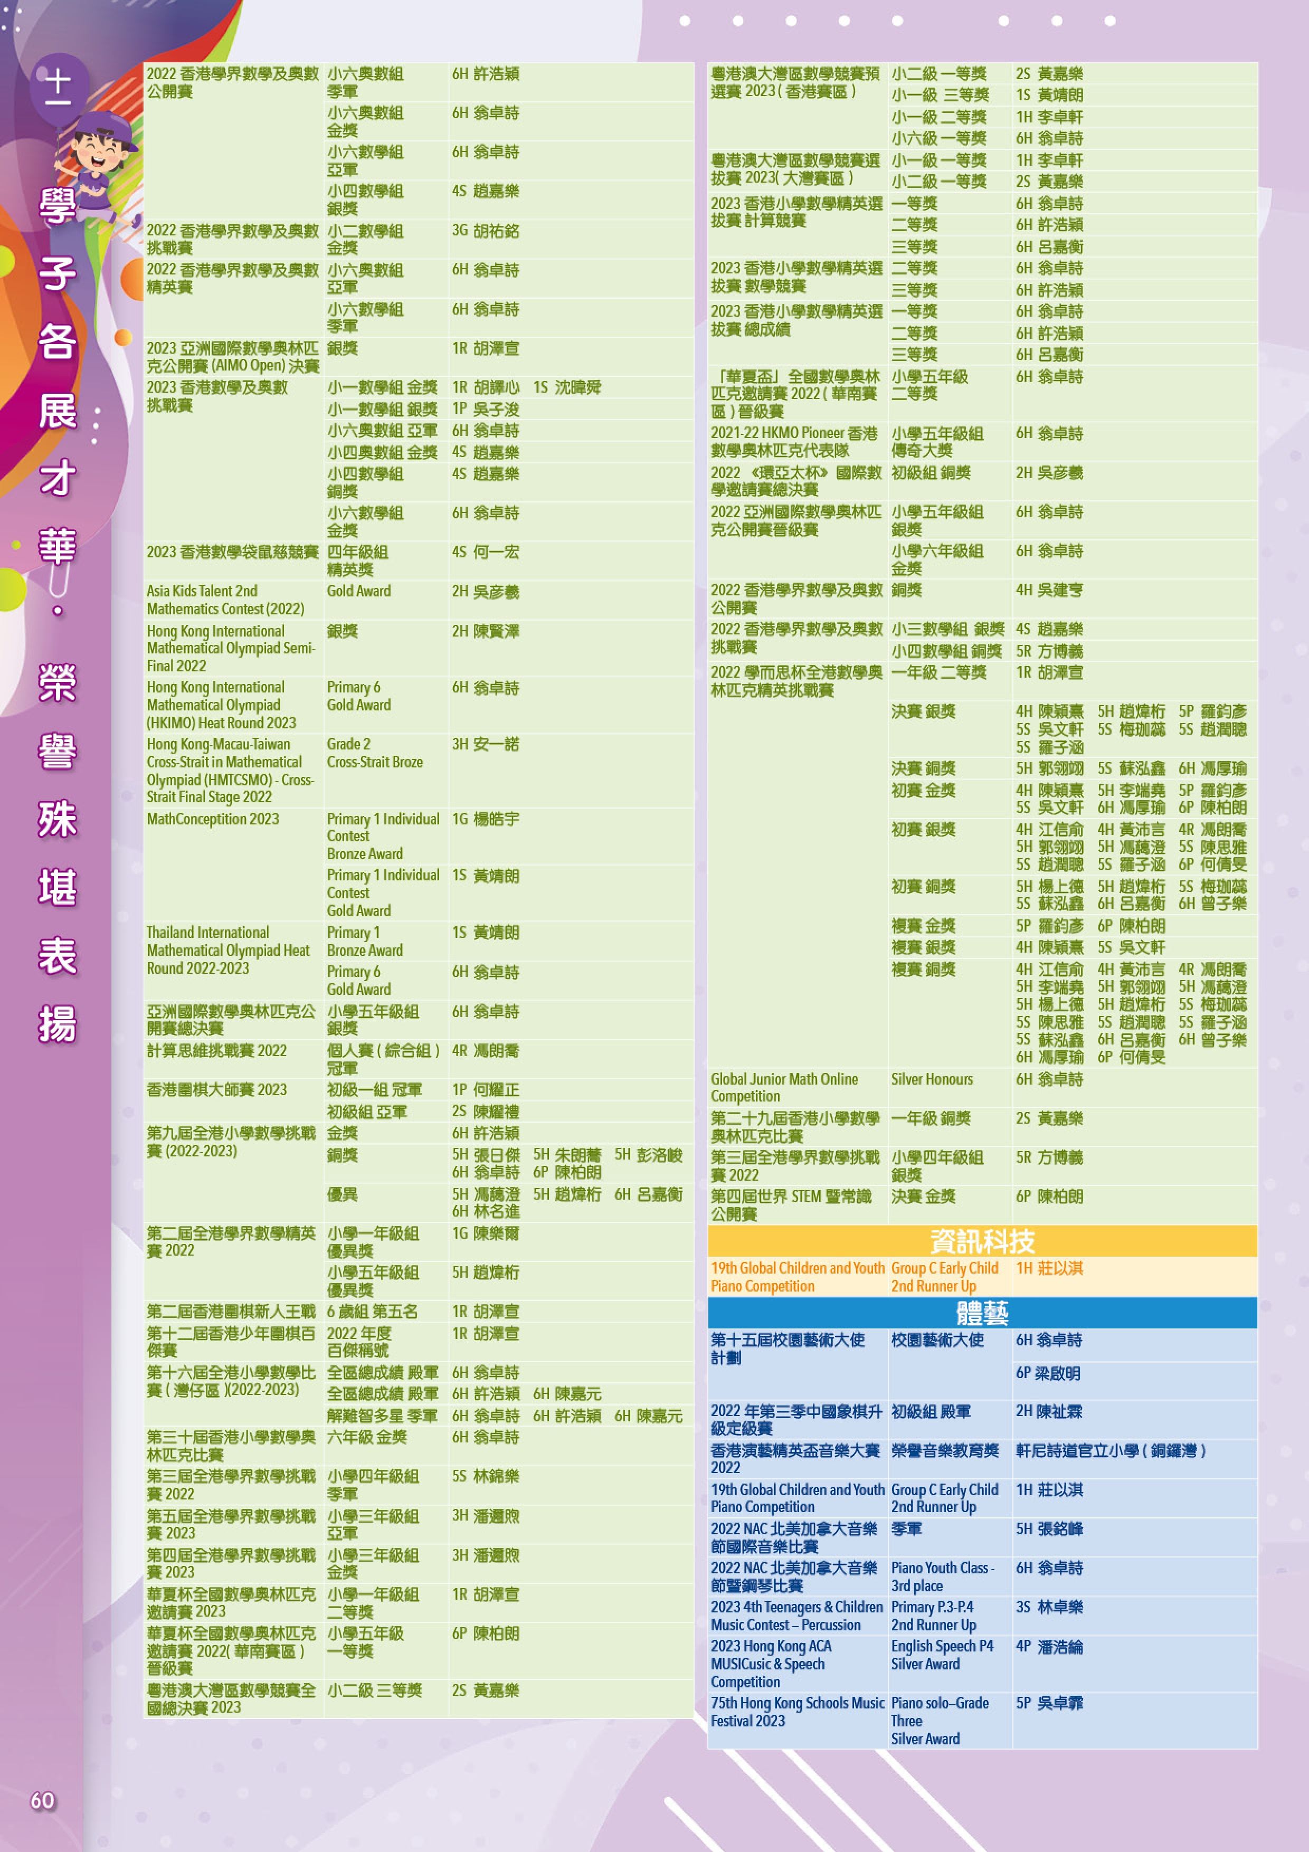This screenshot has width=1309, height=1852.
Task: Select the 初級組 殿軍 award cell
Action: (x=931, y=1412)
